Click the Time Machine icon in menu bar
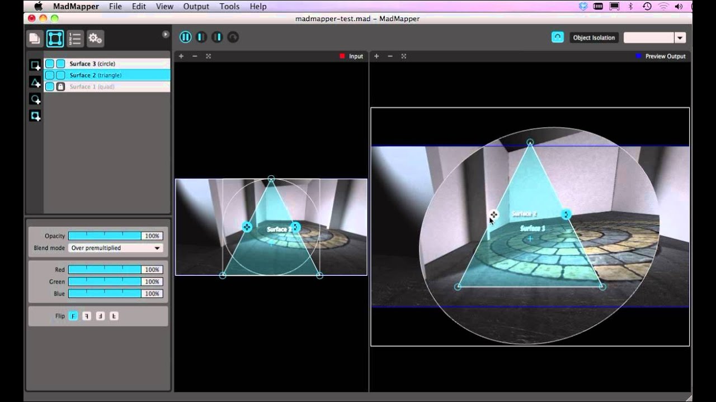The image size is (716, 402). click(647, 7)
